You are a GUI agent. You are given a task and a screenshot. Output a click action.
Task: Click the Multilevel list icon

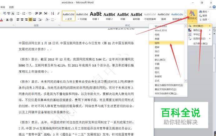tap(30, 13)
